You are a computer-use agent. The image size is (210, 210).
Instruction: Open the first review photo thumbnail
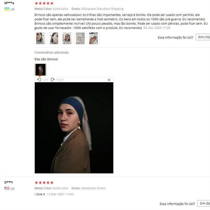40,38
